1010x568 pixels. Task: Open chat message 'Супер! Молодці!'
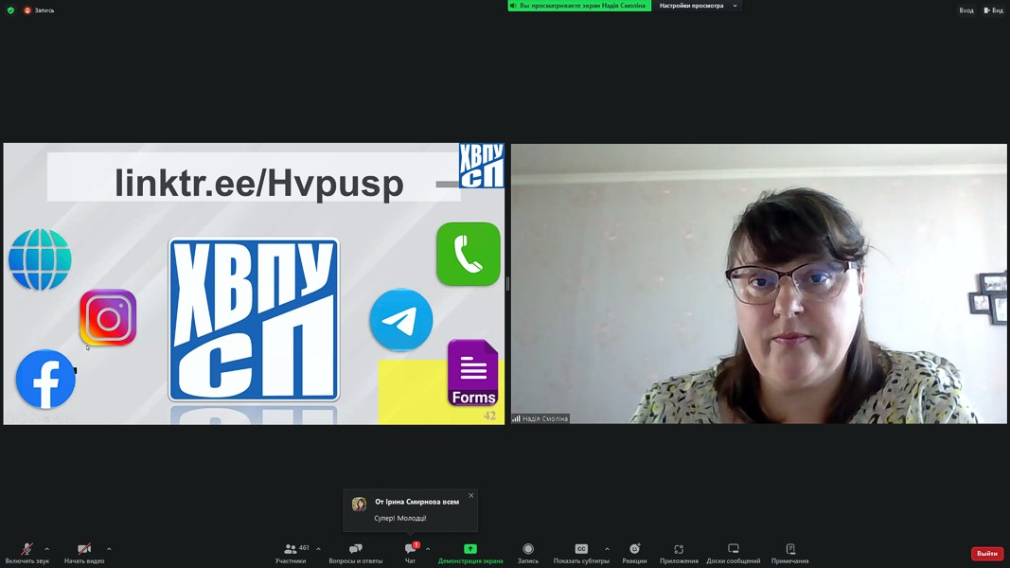400,518
